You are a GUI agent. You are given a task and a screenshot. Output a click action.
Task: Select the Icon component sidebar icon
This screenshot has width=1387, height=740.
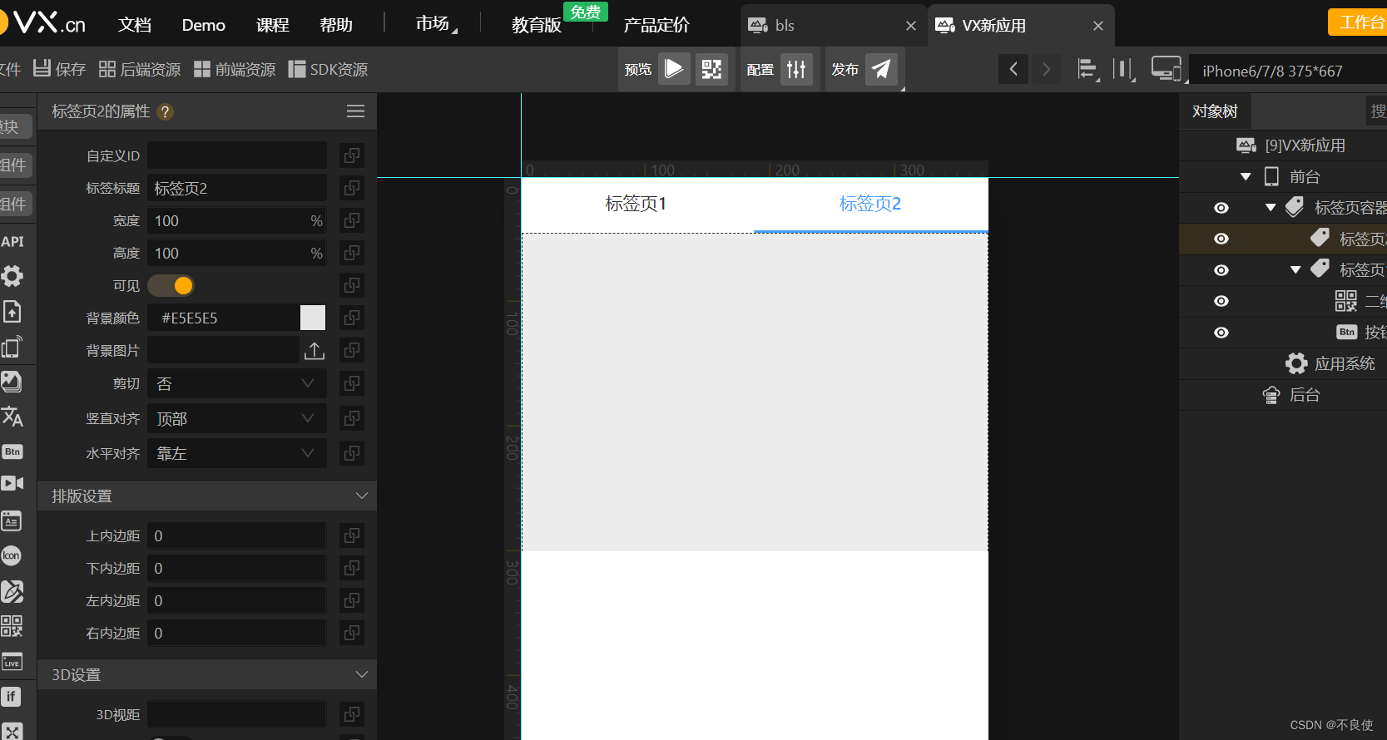(x=11, y=555)
